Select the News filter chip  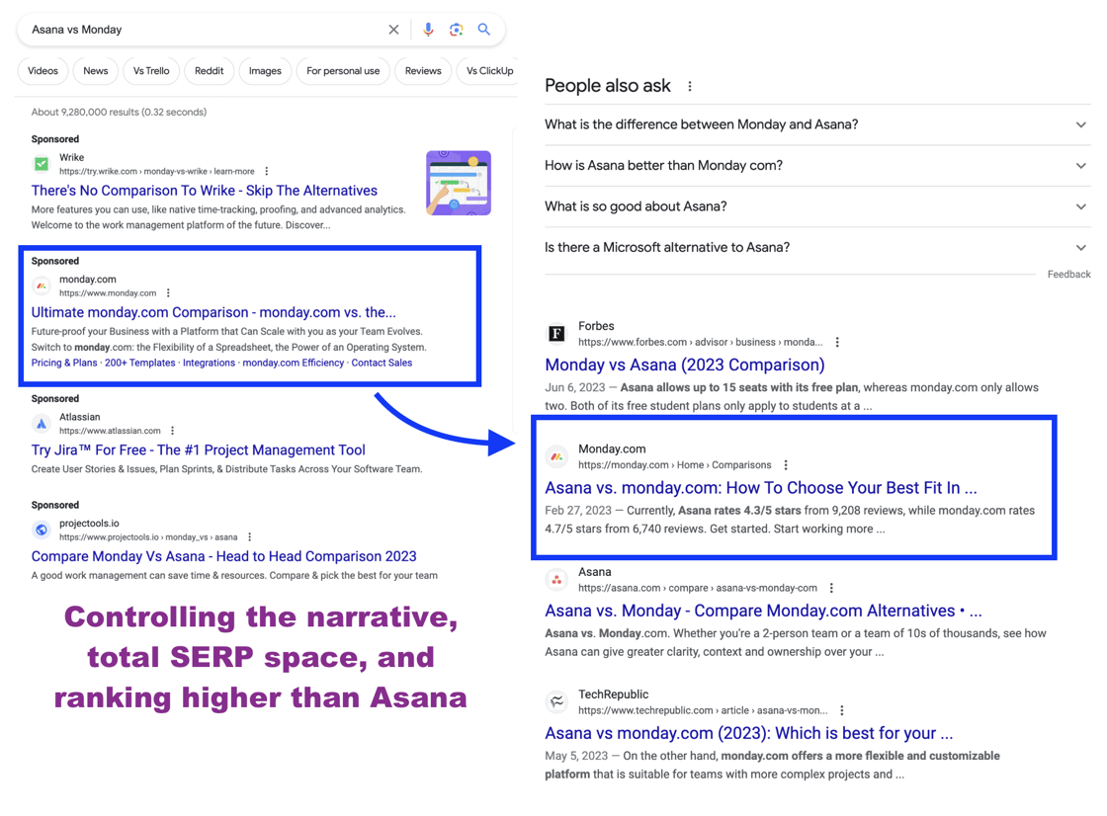(95, 71)
